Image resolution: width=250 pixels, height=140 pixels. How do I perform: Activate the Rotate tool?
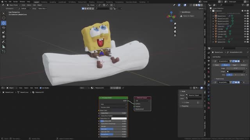(x=4, y=28)
